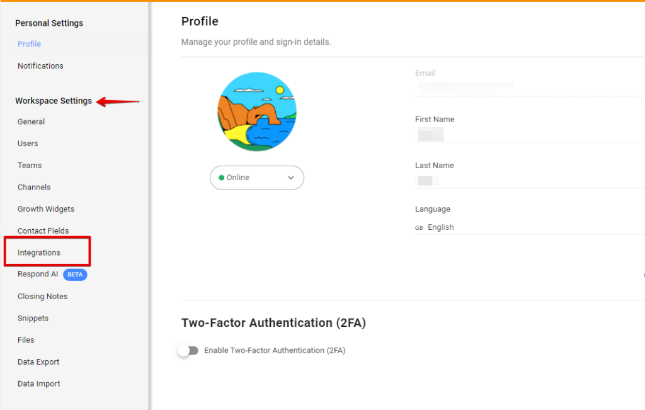This screenshot has width=645, height=410.
Task: Open Snippets settings
Action: (x=33, y=319)
